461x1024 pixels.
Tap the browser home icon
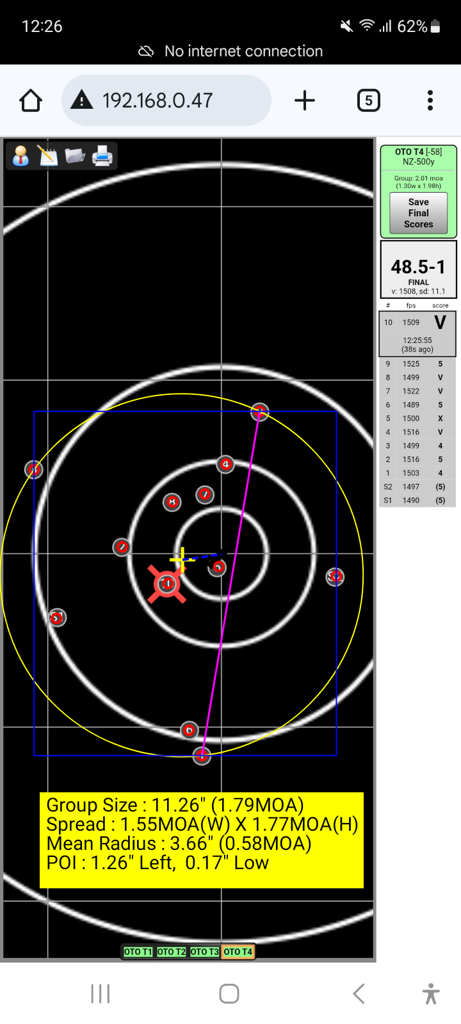point(31,100)
